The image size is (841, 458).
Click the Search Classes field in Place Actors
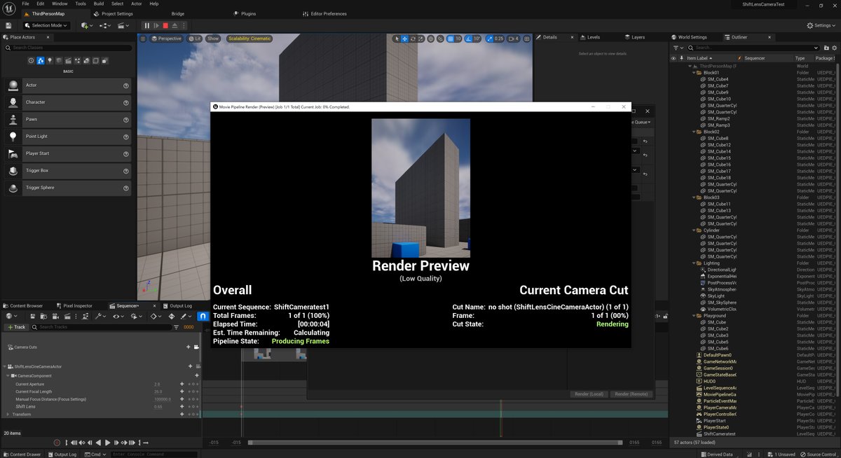click(68, 48)
